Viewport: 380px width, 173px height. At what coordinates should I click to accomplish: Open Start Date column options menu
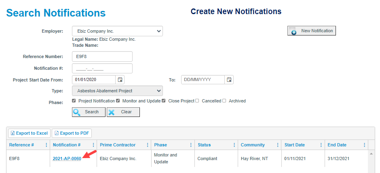[321, 145]
